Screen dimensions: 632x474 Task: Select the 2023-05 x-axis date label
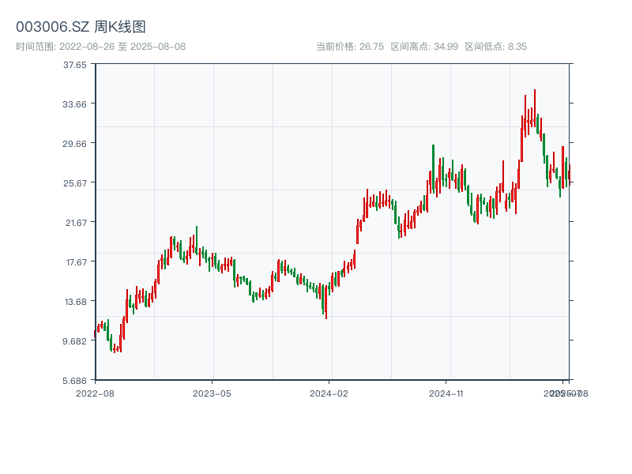(x=212, y=393)
